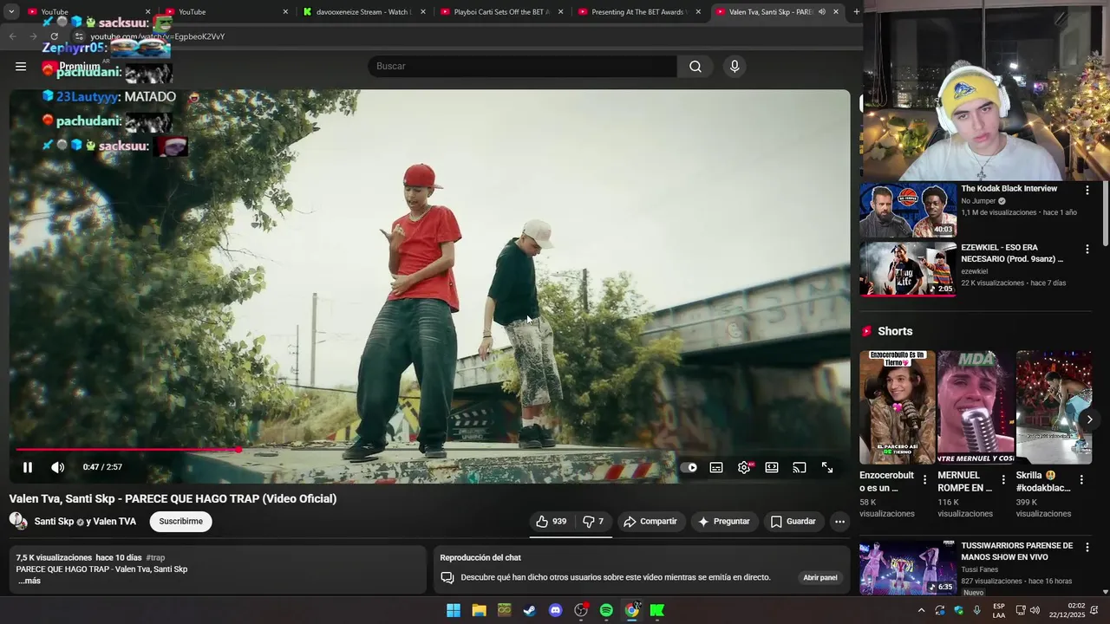Click the magnifier search button
The image size is (1110, 624).
tap(695, 66)
